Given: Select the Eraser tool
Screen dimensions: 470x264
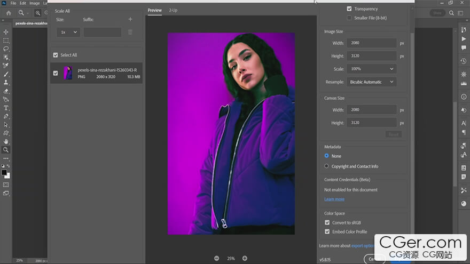Looking at the screenshot, I should point(6,91).
